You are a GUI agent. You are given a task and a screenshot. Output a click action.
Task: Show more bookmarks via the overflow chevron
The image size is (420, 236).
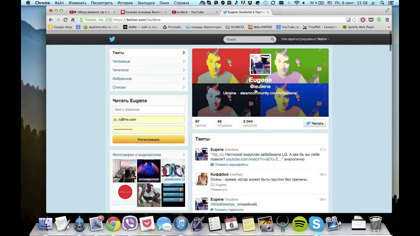pyautogui.click(x=389, y=27)
